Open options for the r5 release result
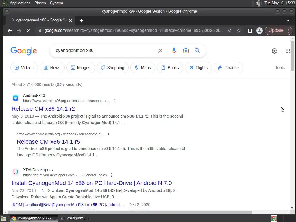This screenshot has height=222, width=296. click(x=108, y=135)
